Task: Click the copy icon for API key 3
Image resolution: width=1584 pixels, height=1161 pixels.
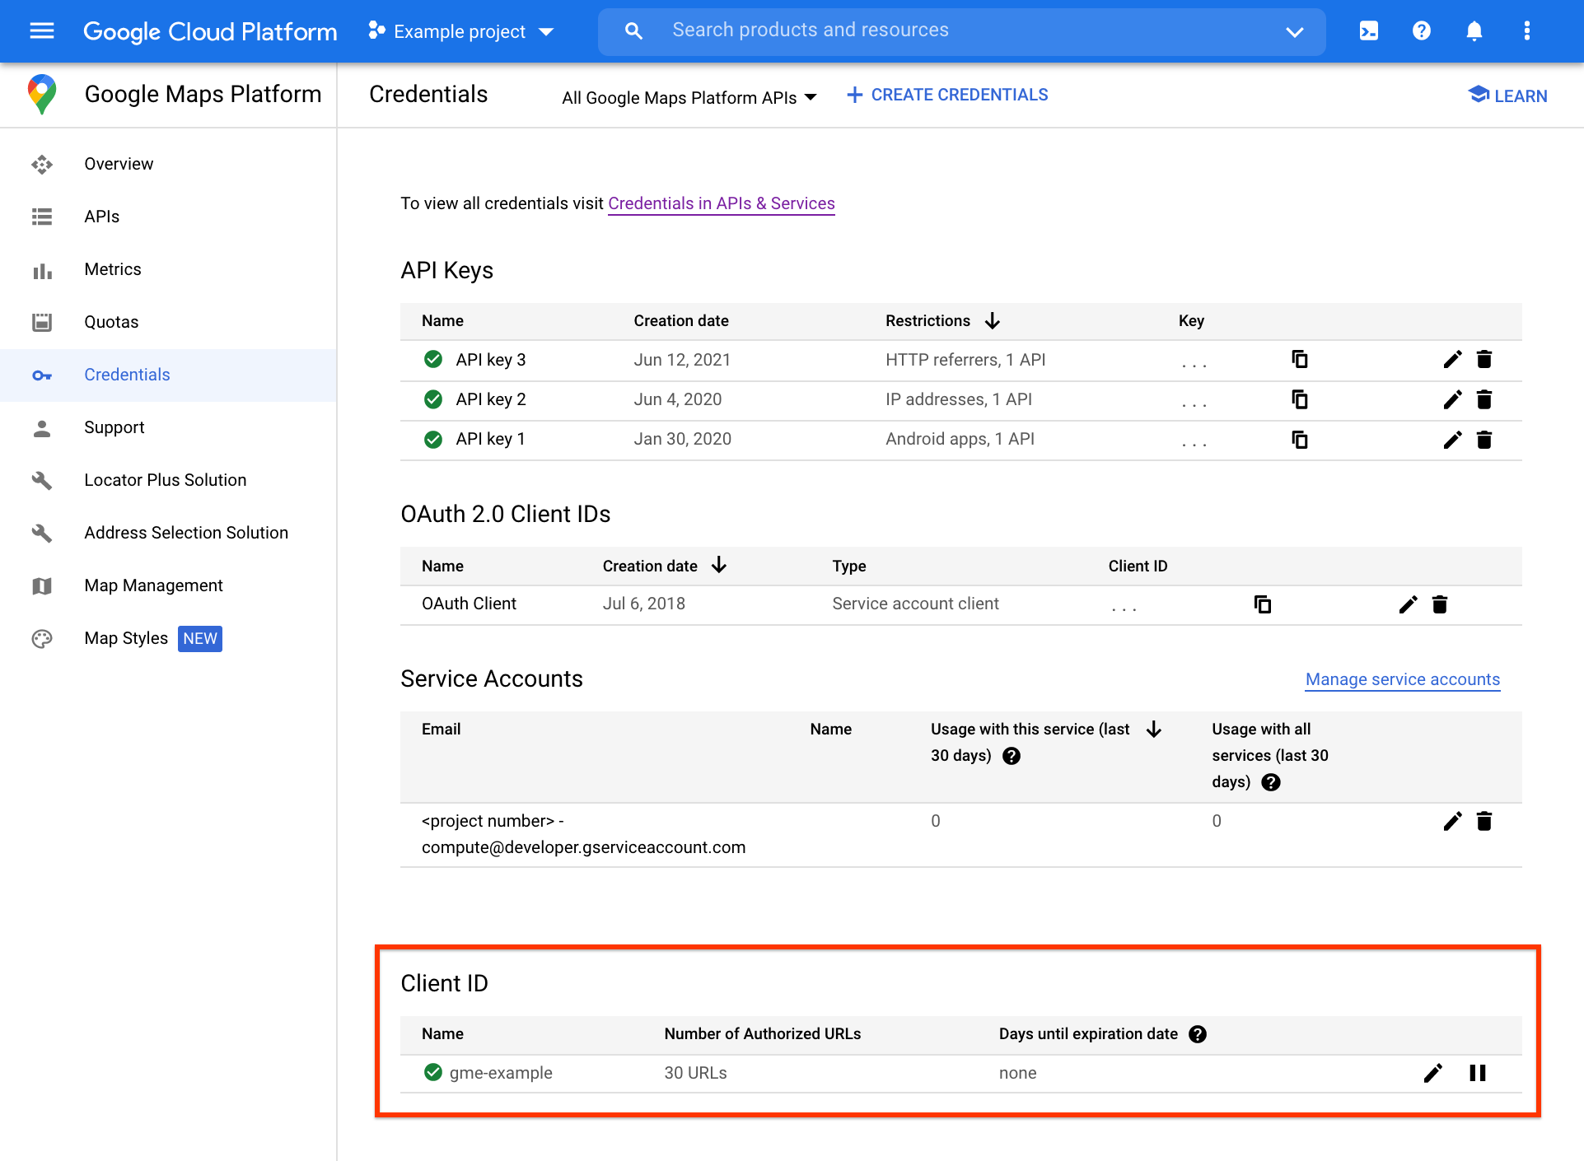Action: [x=1300, y=359]
